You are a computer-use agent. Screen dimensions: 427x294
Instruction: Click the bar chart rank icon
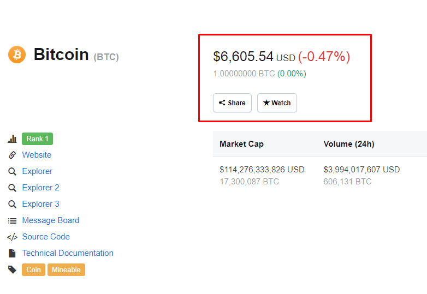tap(12, 139)
